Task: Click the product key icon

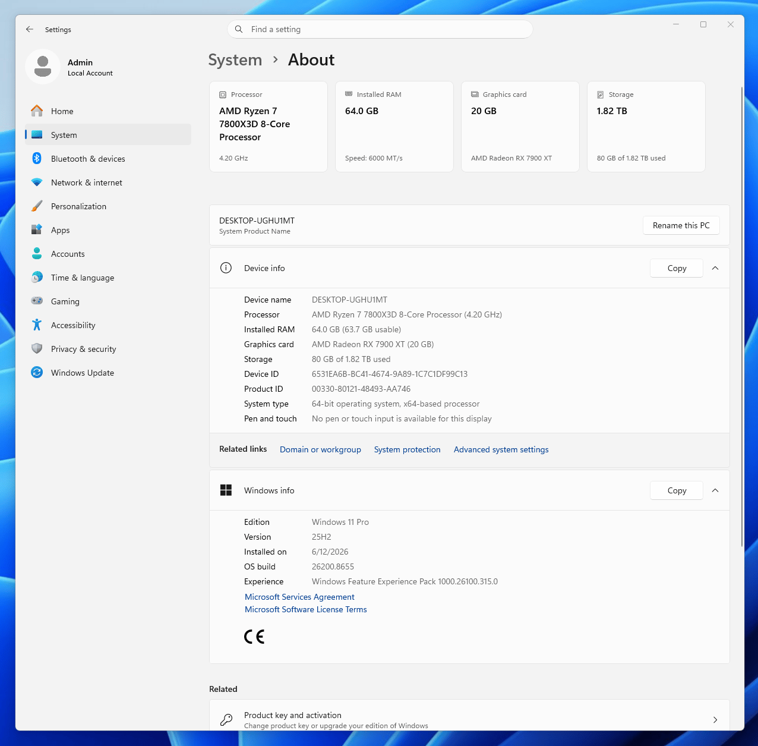Action: 226,720
